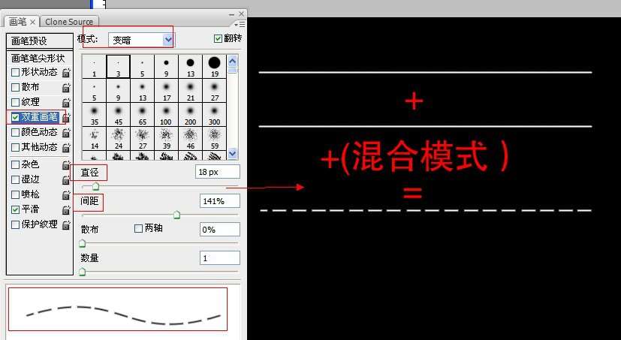Open the 模式 blend mode dropdown
Viewport: 621px width, 340px height.
pyautogui.click(x=141, y=40)
